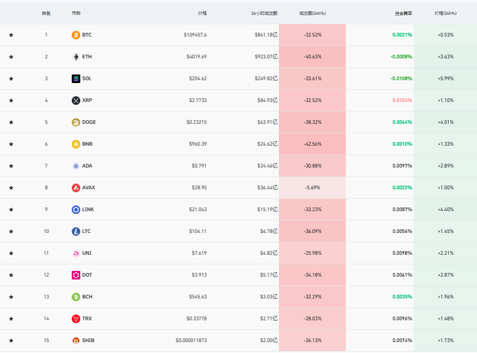Sort by 资金费率 column header
The image size is (477, 353).
403,13
